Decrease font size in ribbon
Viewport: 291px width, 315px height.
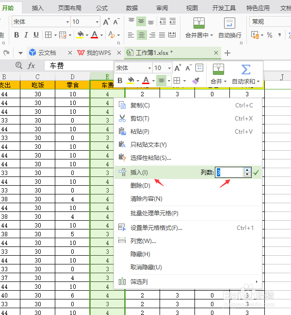[x=116, y=22]
